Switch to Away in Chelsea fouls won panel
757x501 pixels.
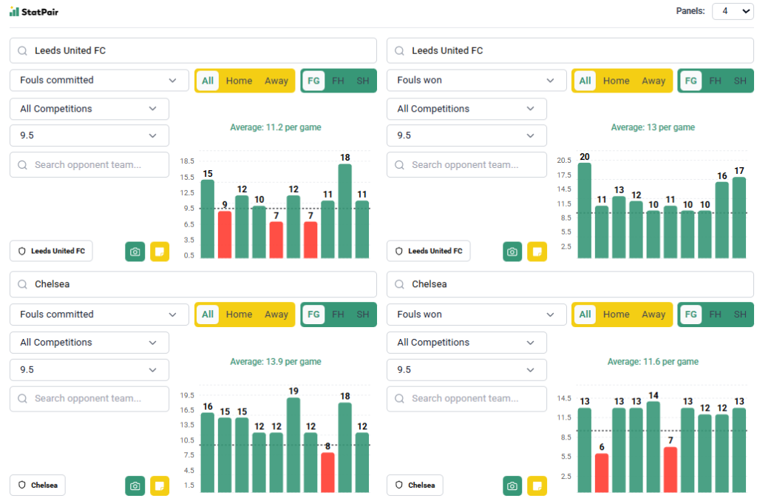pos(653,315)
